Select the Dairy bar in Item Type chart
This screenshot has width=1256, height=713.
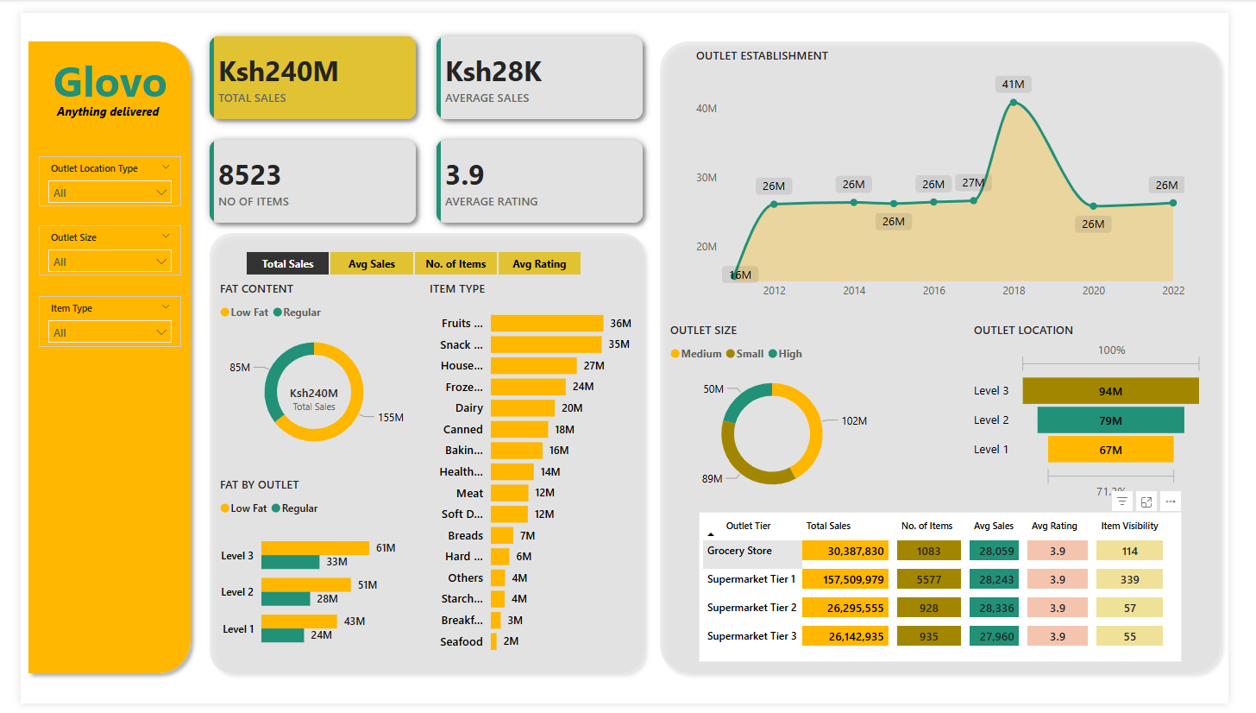pos(523,408)
